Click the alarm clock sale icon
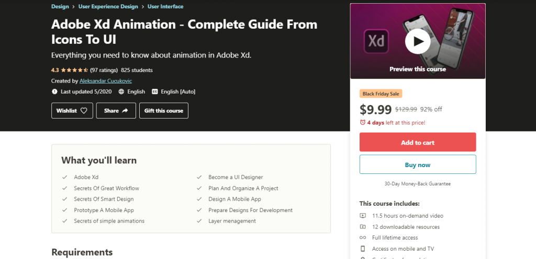Image resolution: width=536 pixels, height=259 pixels. click(363, 122)
